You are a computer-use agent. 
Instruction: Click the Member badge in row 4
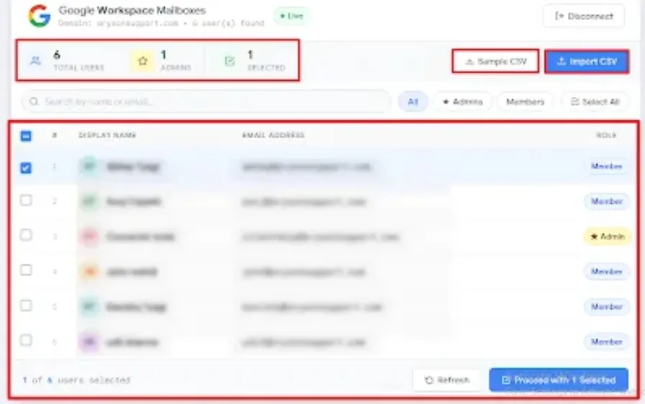point(607,271)
